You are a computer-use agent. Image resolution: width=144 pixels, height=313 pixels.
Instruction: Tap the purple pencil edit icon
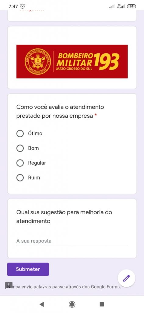tap(127, 278)
